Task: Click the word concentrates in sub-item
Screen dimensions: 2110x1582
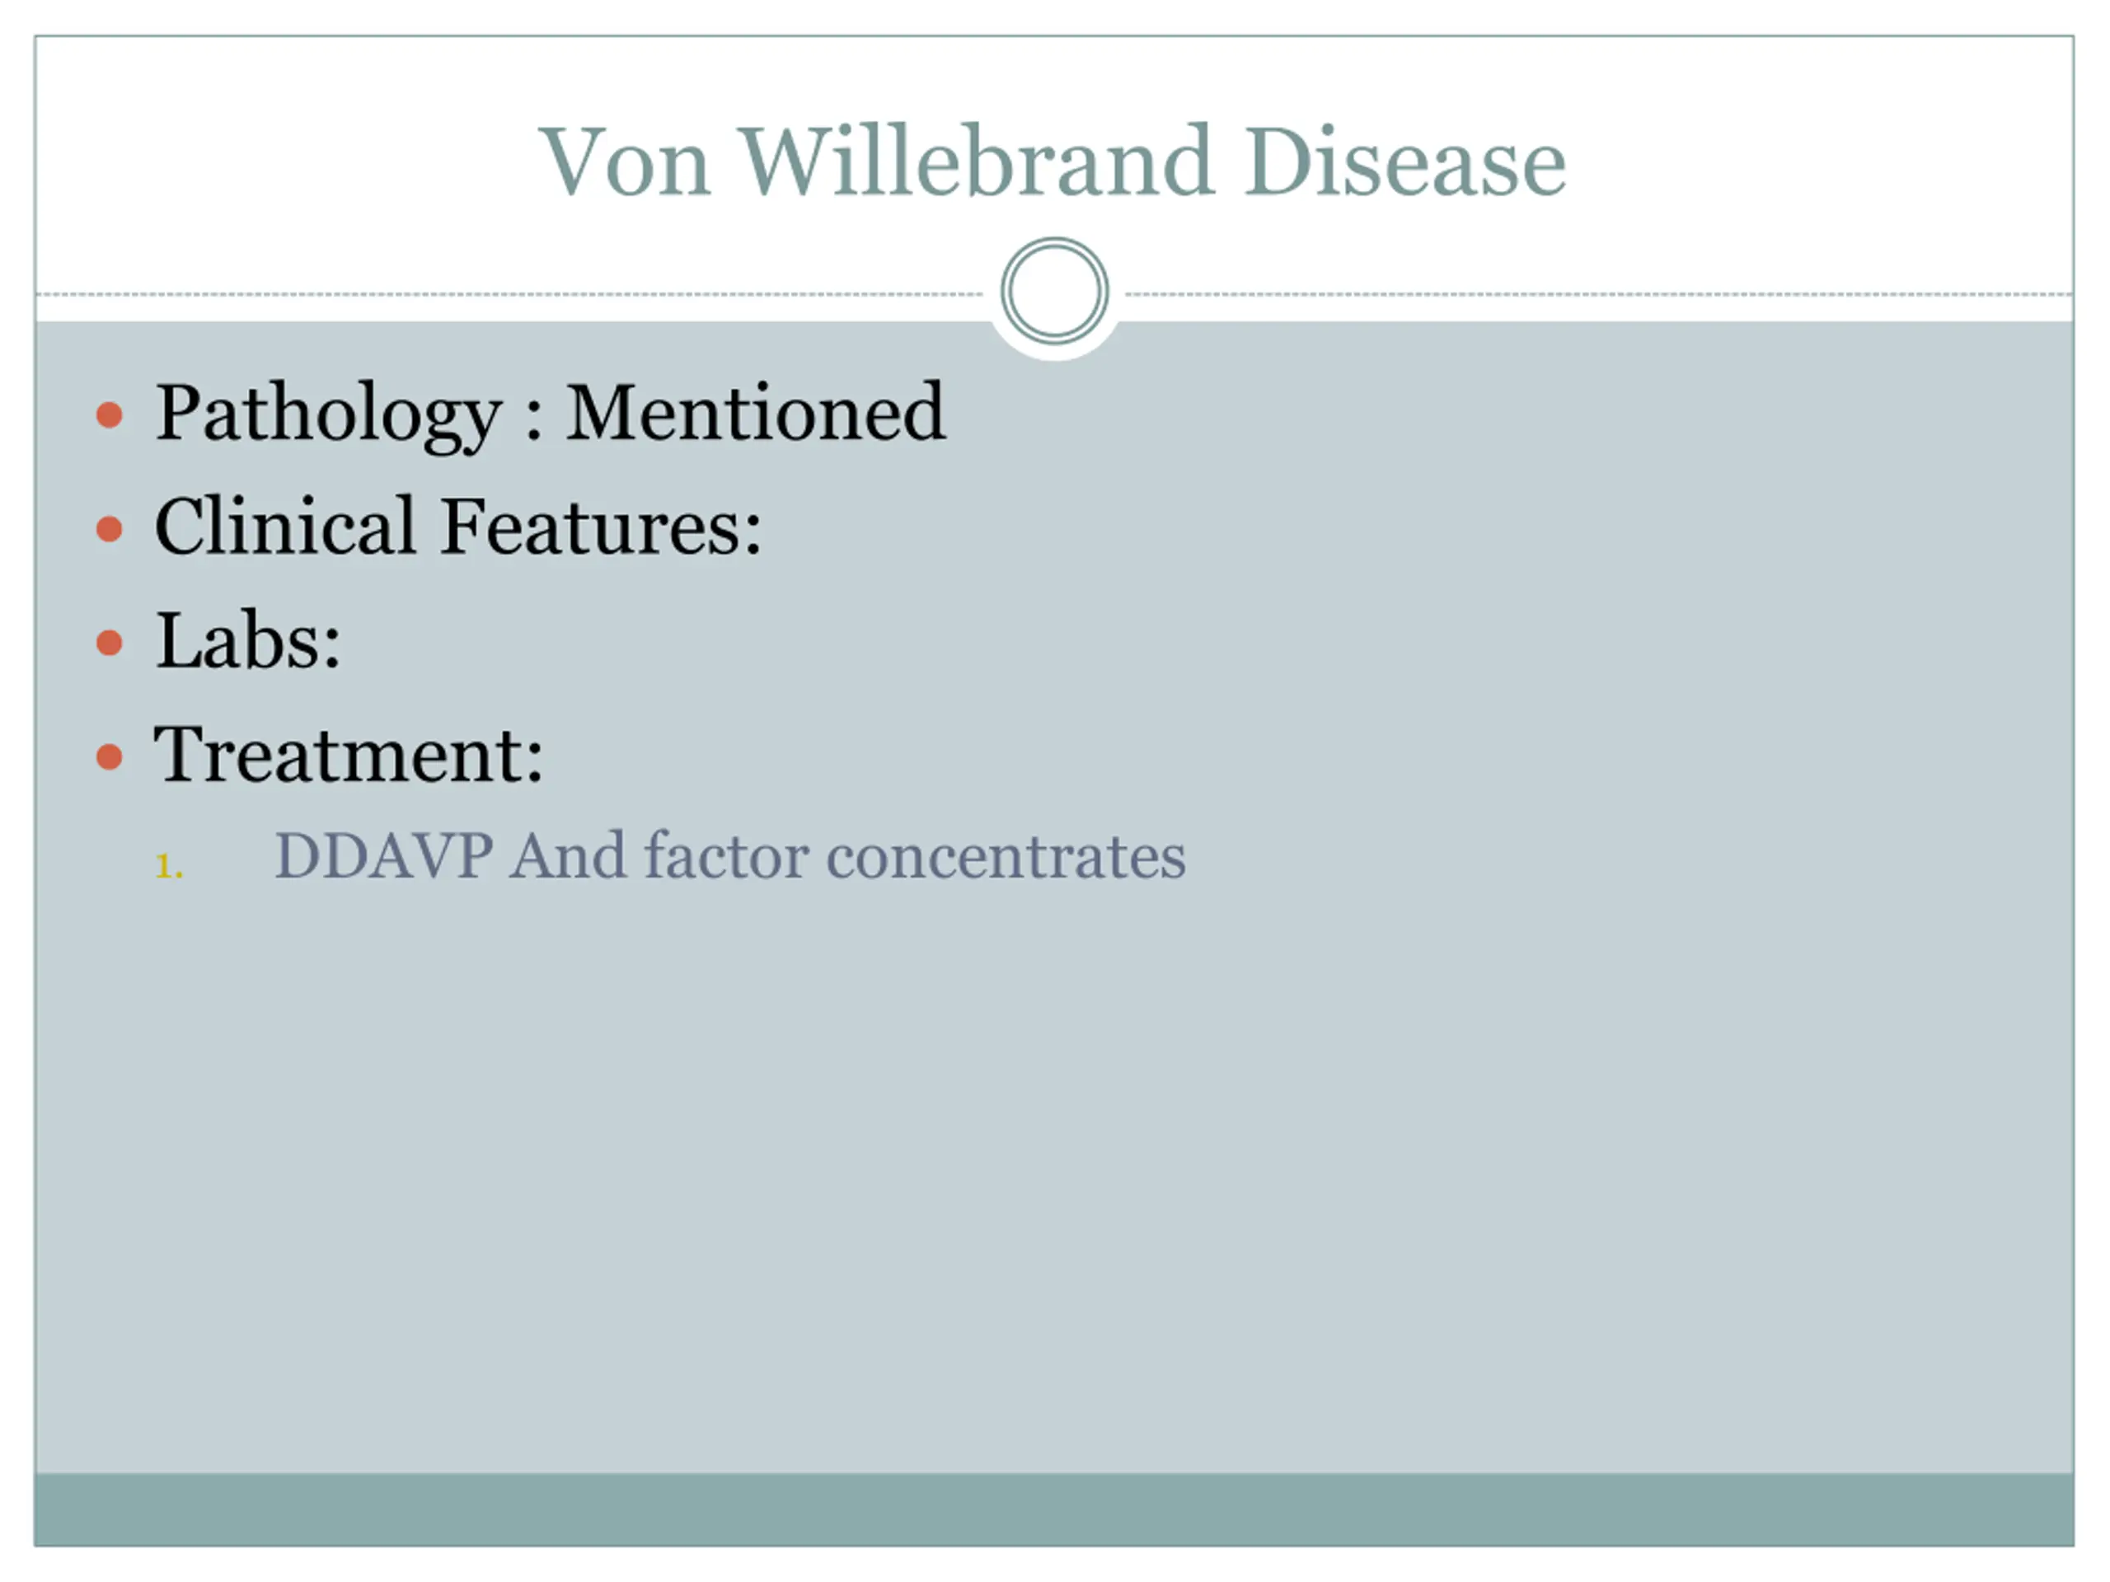Action: point(1006,856)
